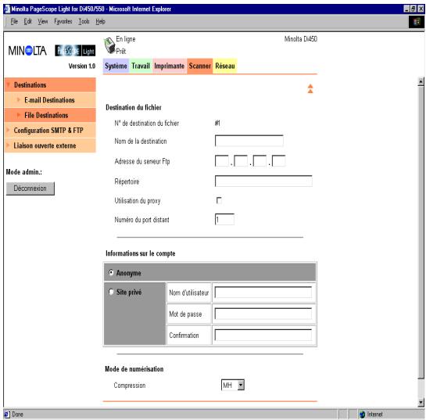This screenshot has width=426, height=420.
Task: Click the Déconnexion button
Action: coord(30,188)
